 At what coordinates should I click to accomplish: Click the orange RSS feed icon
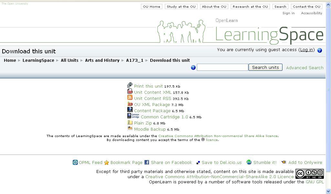(130, 98)
